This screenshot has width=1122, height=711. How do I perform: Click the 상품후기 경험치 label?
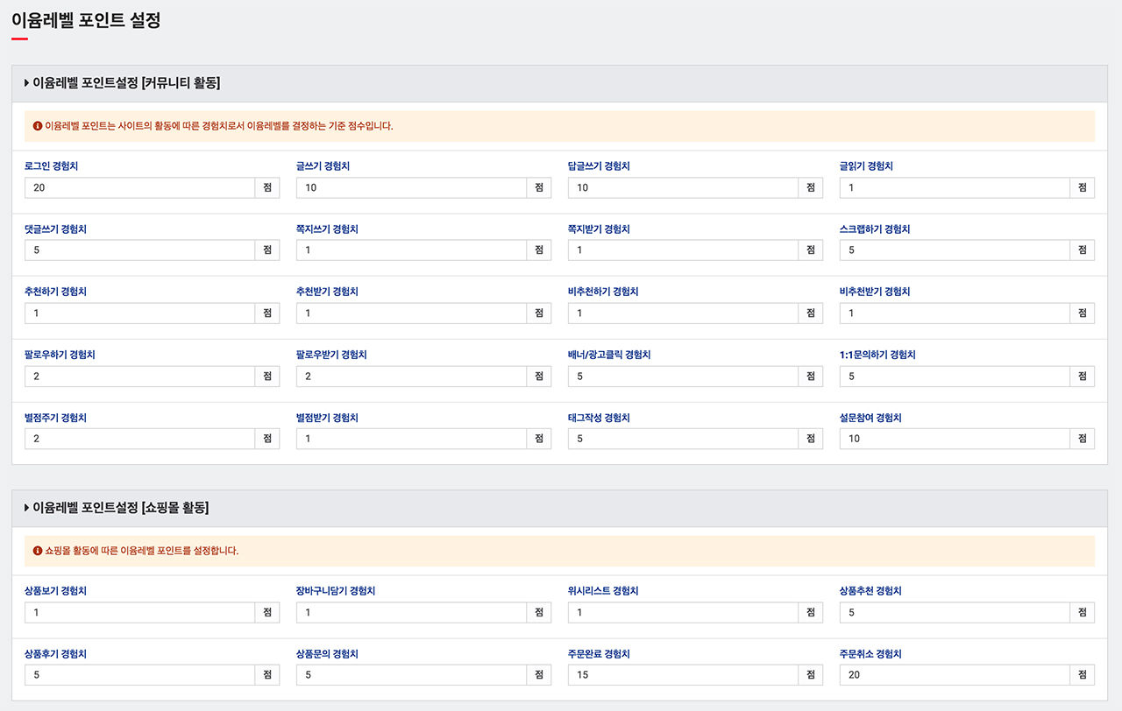coord(56,654)
